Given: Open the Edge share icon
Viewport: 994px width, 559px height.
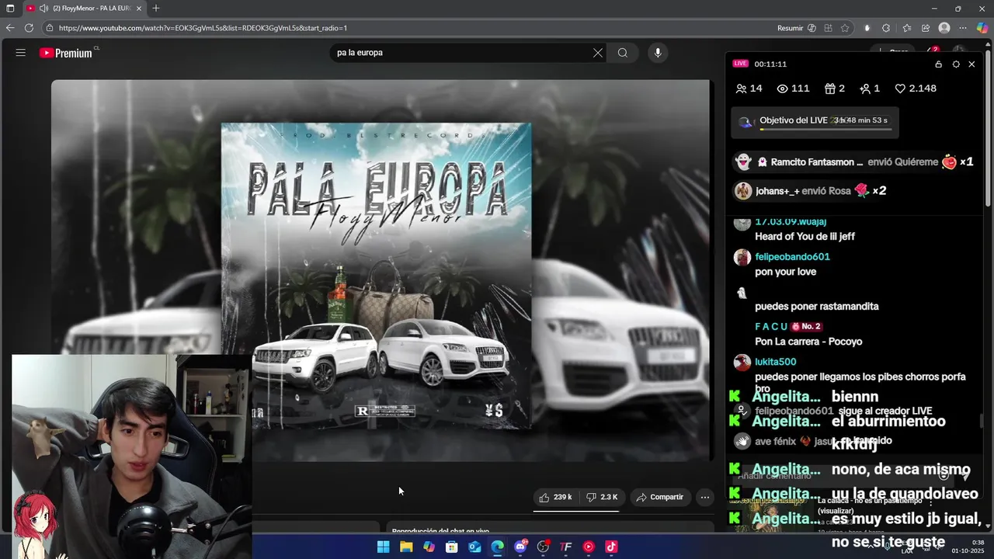Looking at the screenshot, I should point(926,28).
